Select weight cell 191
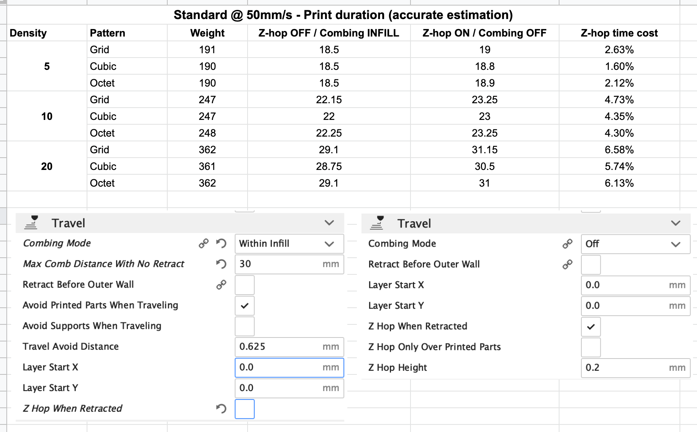This screenshot has width=697, height=432. click(x=207, y=50)
